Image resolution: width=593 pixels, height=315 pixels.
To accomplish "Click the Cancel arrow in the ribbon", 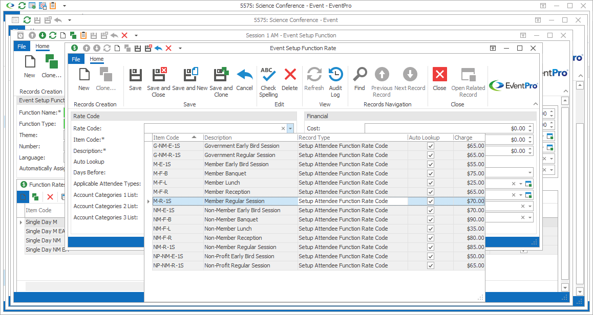I will tap(244, 80).
